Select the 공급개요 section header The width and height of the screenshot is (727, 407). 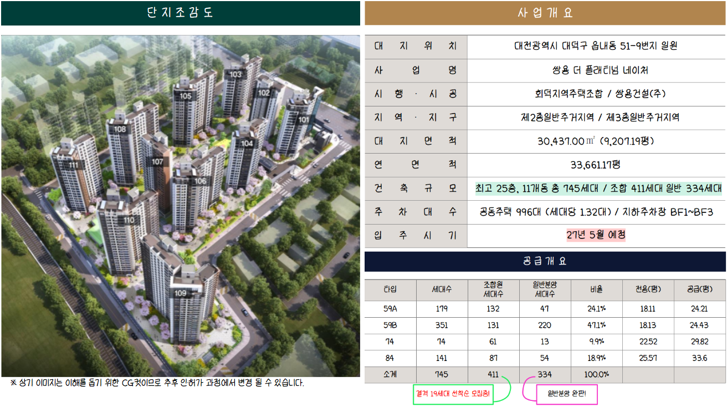545,261
